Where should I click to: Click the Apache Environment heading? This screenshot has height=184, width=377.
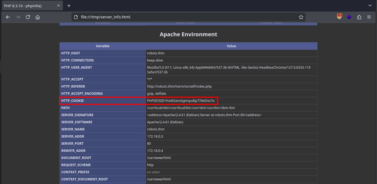click(188, 34)
